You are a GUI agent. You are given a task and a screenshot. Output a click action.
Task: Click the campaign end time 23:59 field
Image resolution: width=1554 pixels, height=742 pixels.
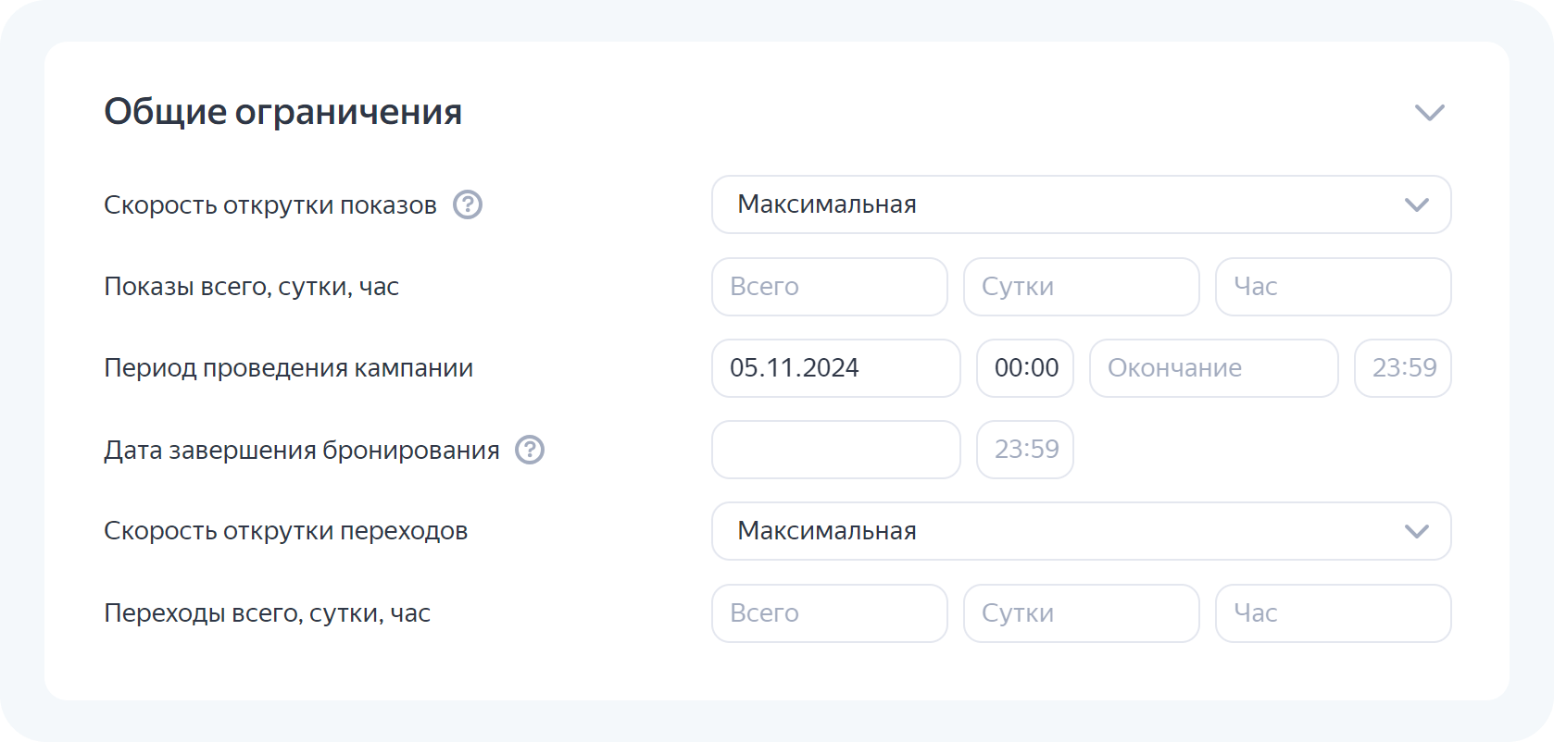pyautogui.click(x=1402, y=368)
